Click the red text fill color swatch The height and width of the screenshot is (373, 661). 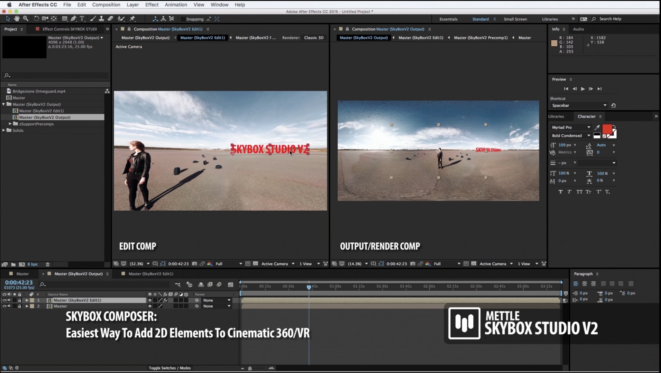click(607, 130)
